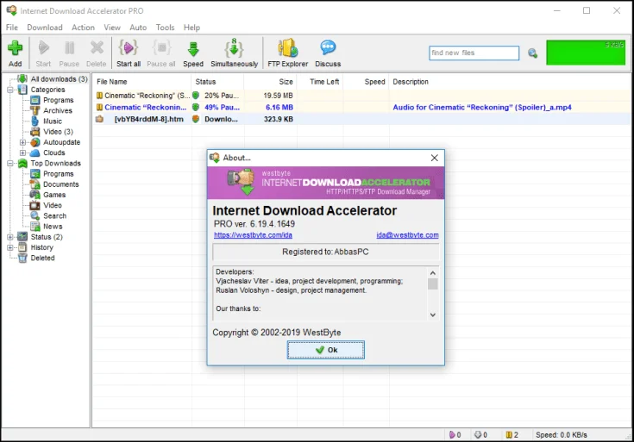This screenshot has height=442, width=634.
Task: Click the paused downloads count status icon
Action: (x=508, y=435)
